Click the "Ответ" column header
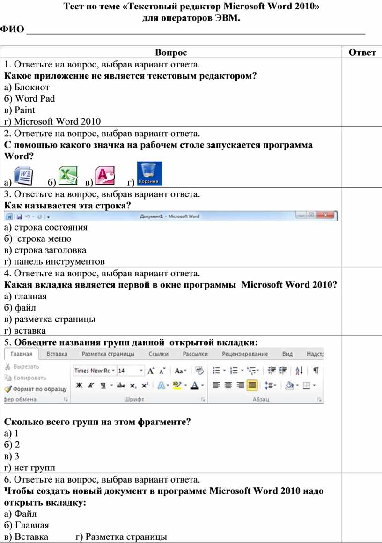The image size is (382, 543). pos(362,52)
